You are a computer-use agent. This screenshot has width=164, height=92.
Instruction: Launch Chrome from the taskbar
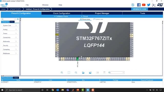point(53,90)
